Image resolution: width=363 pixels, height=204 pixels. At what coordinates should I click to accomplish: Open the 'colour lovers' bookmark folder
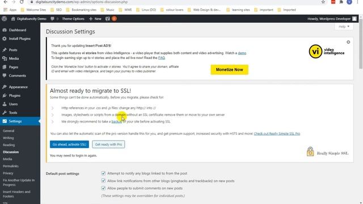tap(172, 10)
